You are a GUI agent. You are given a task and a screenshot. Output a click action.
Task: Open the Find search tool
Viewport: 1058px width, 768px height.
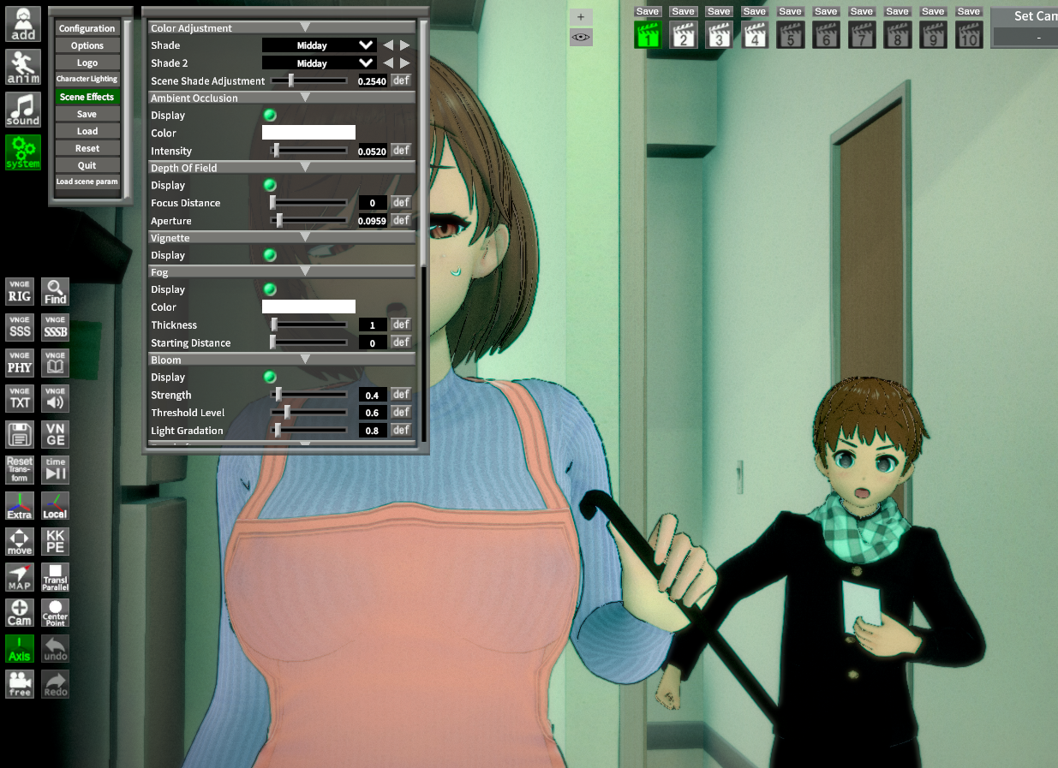(56, 292)
